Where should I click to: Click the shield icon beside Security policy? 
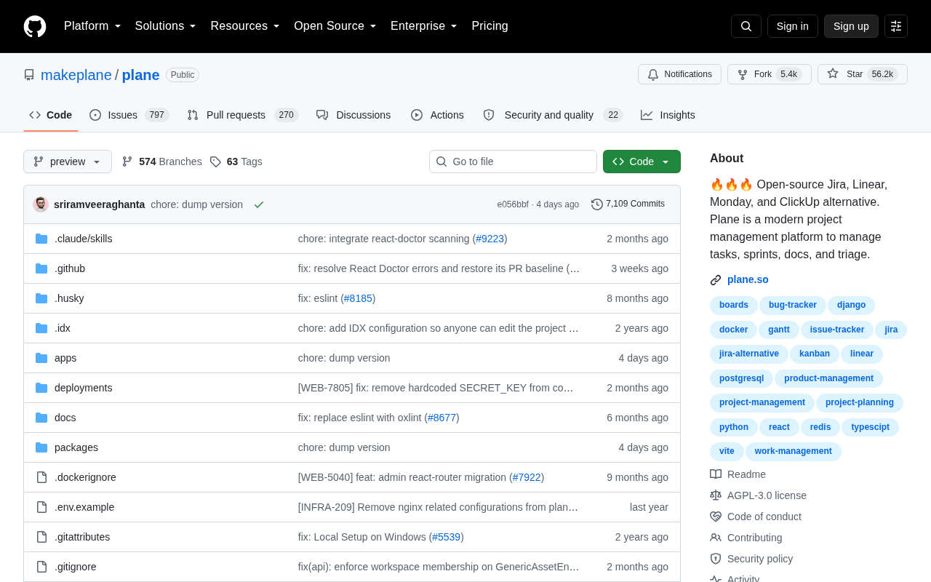[x=716, y=559]
